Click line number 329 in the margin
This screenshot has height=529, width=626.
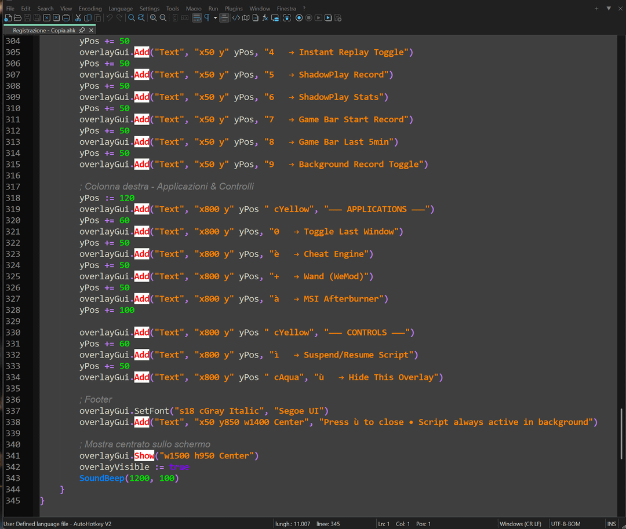[x=13, y=322]
